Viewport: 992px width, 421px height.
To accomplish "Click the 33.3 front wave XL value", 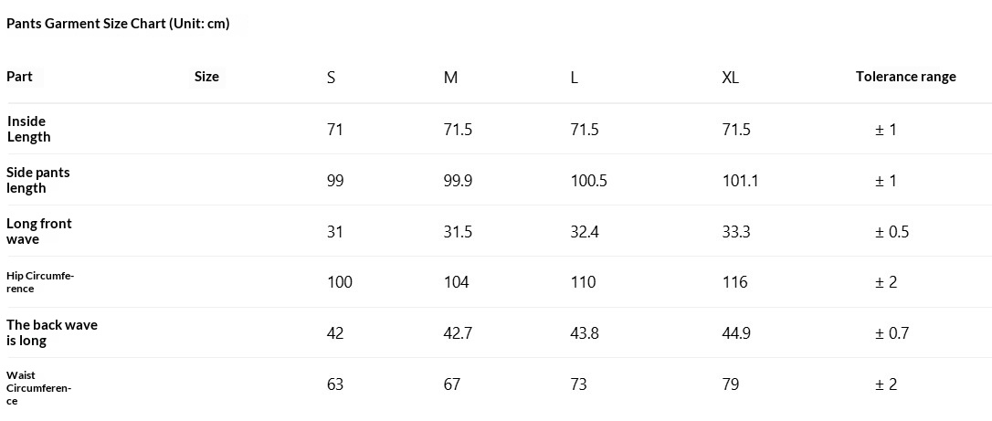I will tap(736, 233).
